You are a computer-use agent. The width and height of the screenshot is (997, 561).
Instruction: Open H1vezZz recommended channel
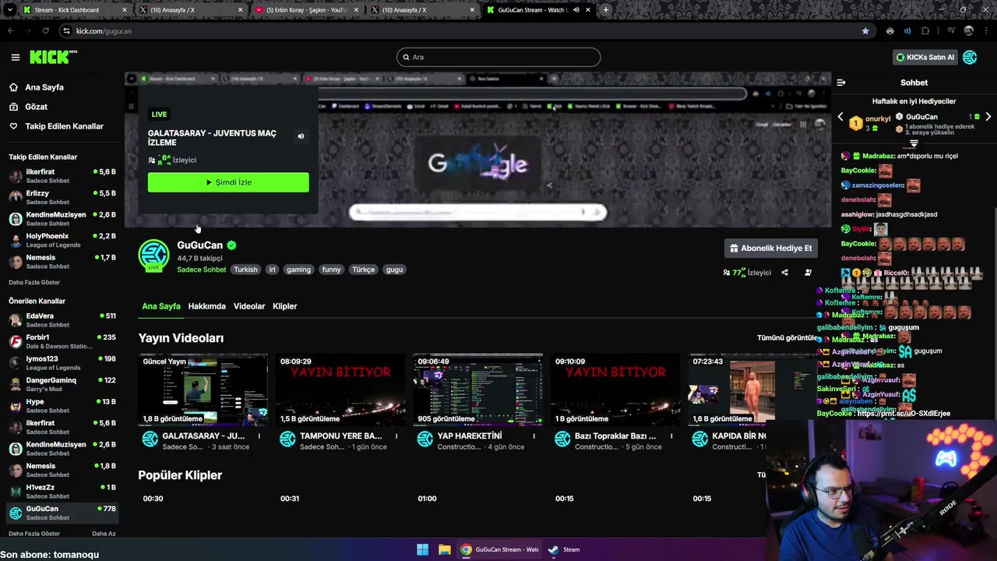pos(62,491)
